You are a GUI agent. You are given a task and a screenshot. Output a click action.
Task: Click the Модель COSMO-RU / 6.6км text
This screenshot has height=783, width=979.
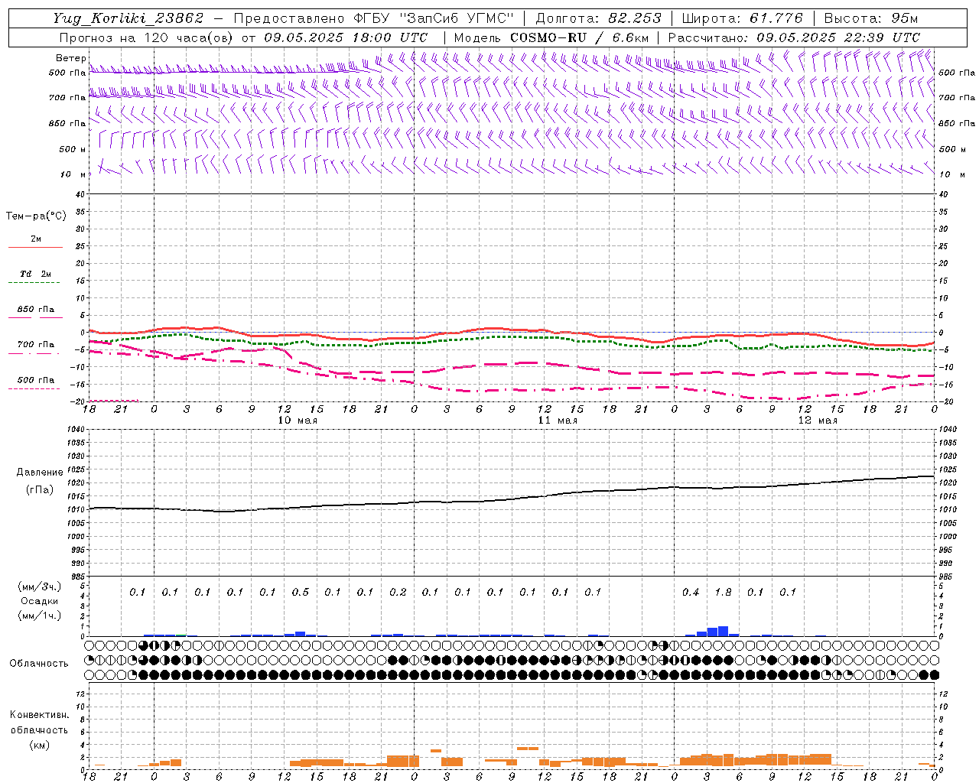[x=551, y=37]
